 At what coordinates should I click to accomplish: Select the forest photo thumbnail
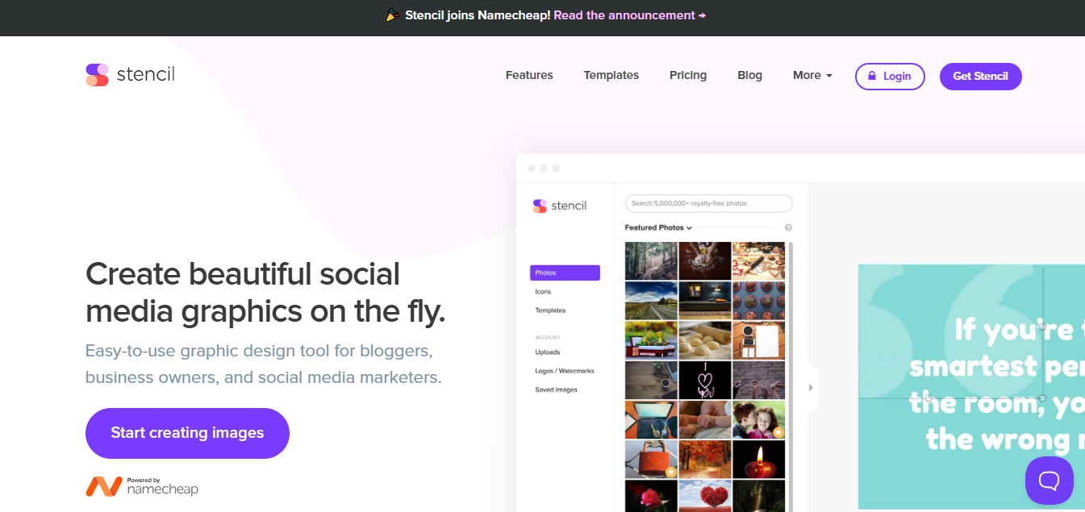pos(651,260)
